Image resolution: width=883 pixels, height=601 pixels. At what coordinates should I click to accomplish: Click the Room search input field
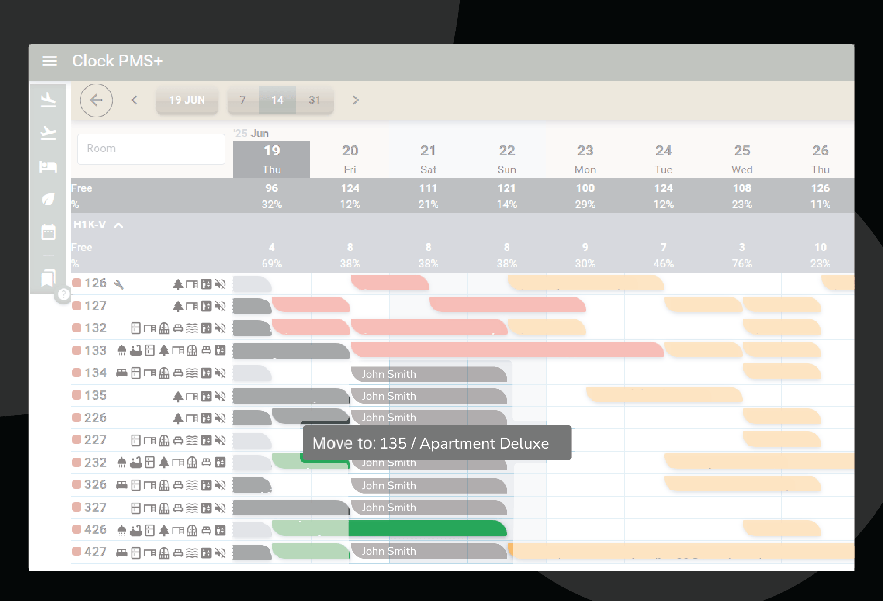pyautogui.click(x=151, y=149)
